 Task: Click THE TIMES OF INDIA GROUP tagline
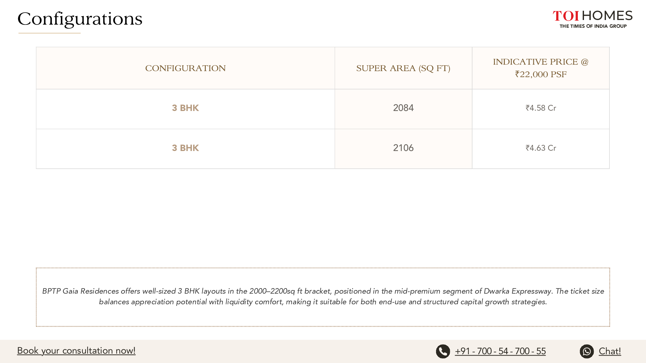click(x=593, y=26)
